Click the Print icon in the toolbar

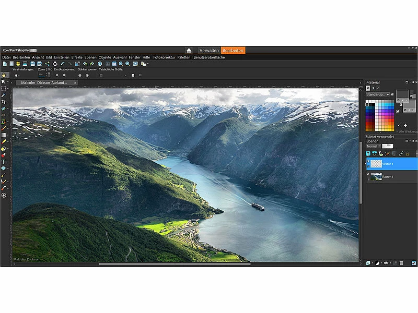[x=55, y=64]
